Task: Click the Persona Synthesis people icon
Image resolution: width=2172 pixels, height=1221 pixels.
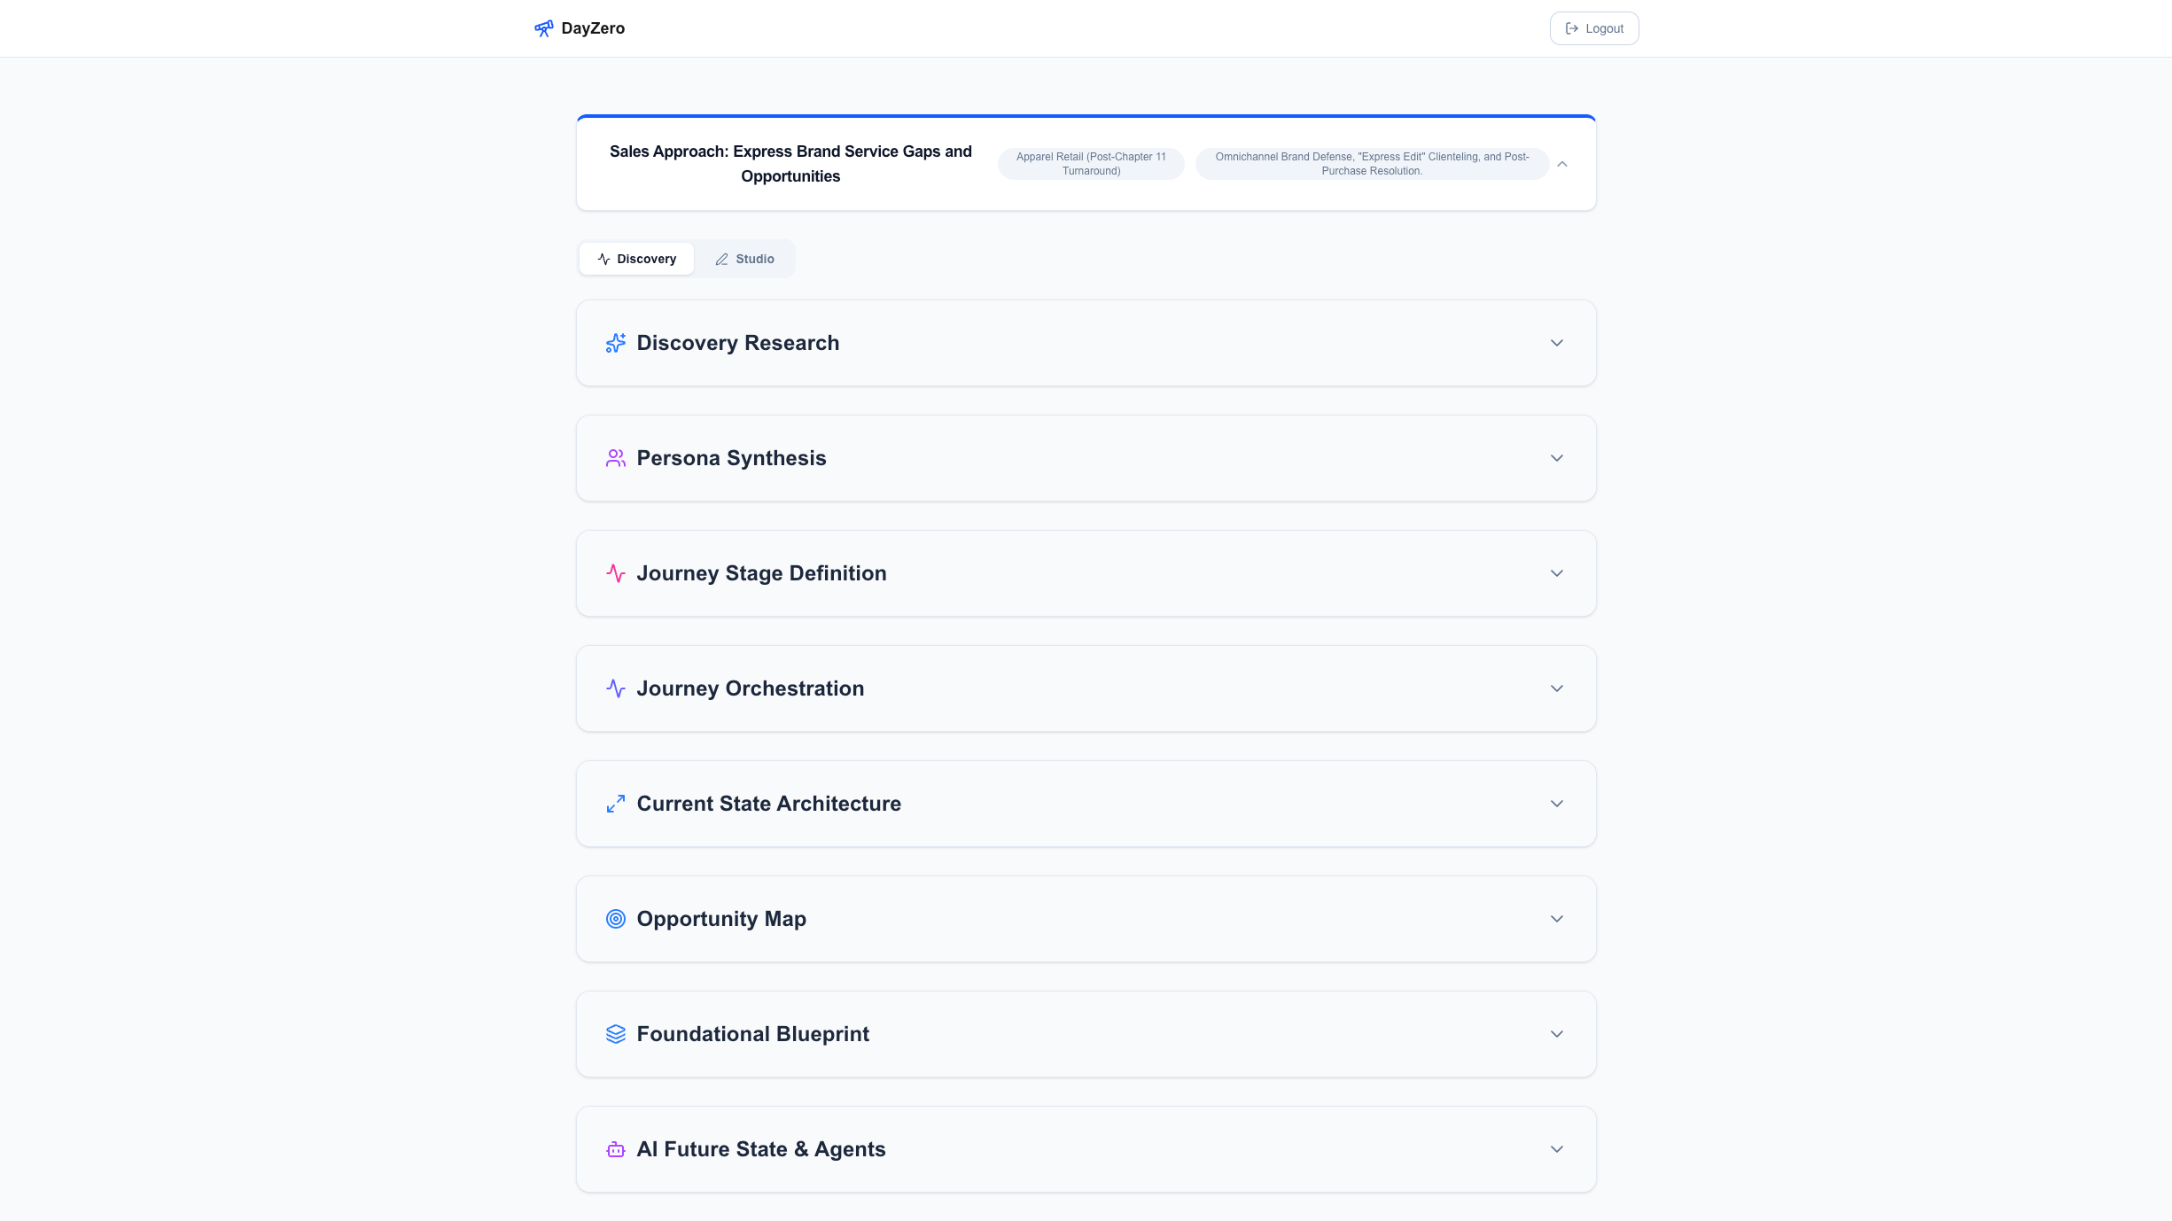Action: [x=615, y=458]
